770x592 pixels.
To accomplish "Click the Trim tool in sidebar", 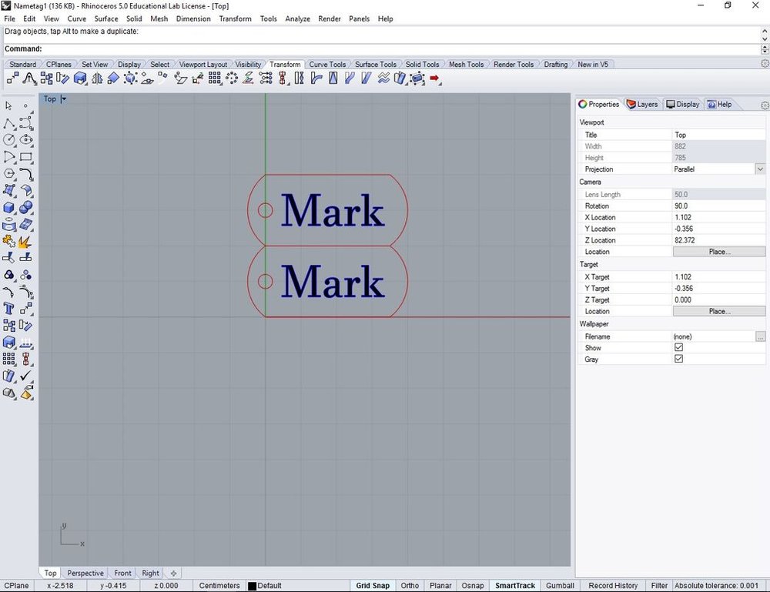I will [8, 257].
